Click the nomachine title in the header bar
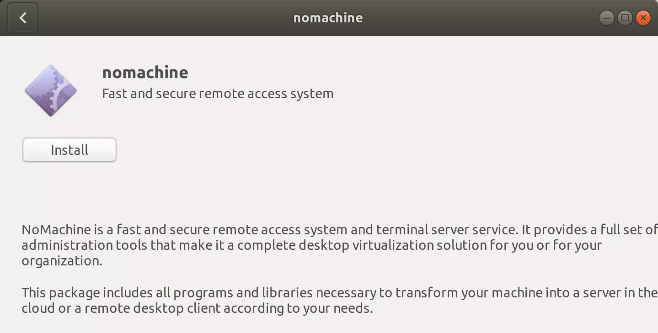Viewport: 658px width, 333px height. click(328, 18)
